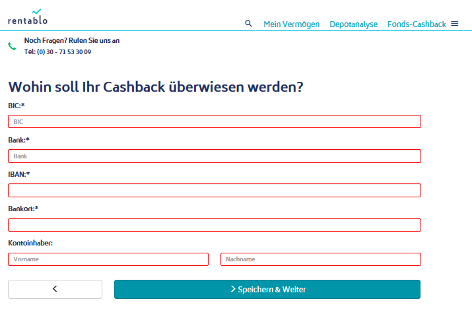Go back with the left-arrow button

click(x=55, y=289)
